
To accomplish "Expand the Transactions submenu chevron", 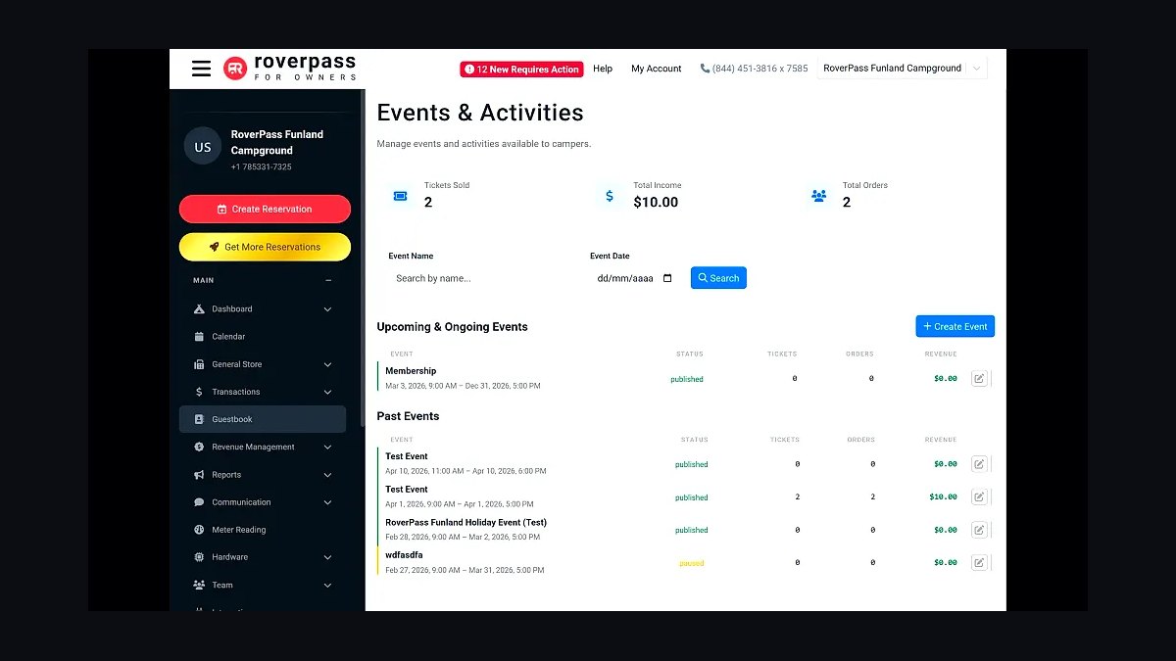I will coord(327,392).
